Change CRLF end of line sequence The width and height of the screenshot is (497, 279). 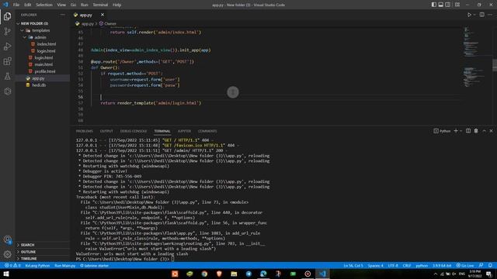[x=407, y=265]
